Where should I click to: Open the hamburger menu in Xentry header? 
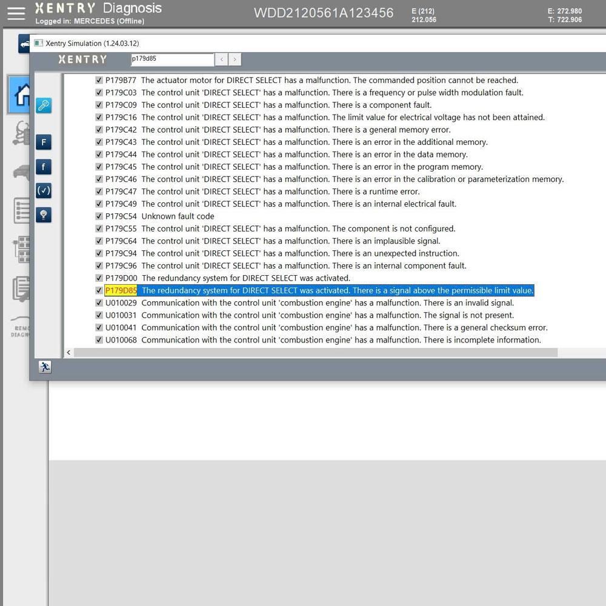[16, 13]
